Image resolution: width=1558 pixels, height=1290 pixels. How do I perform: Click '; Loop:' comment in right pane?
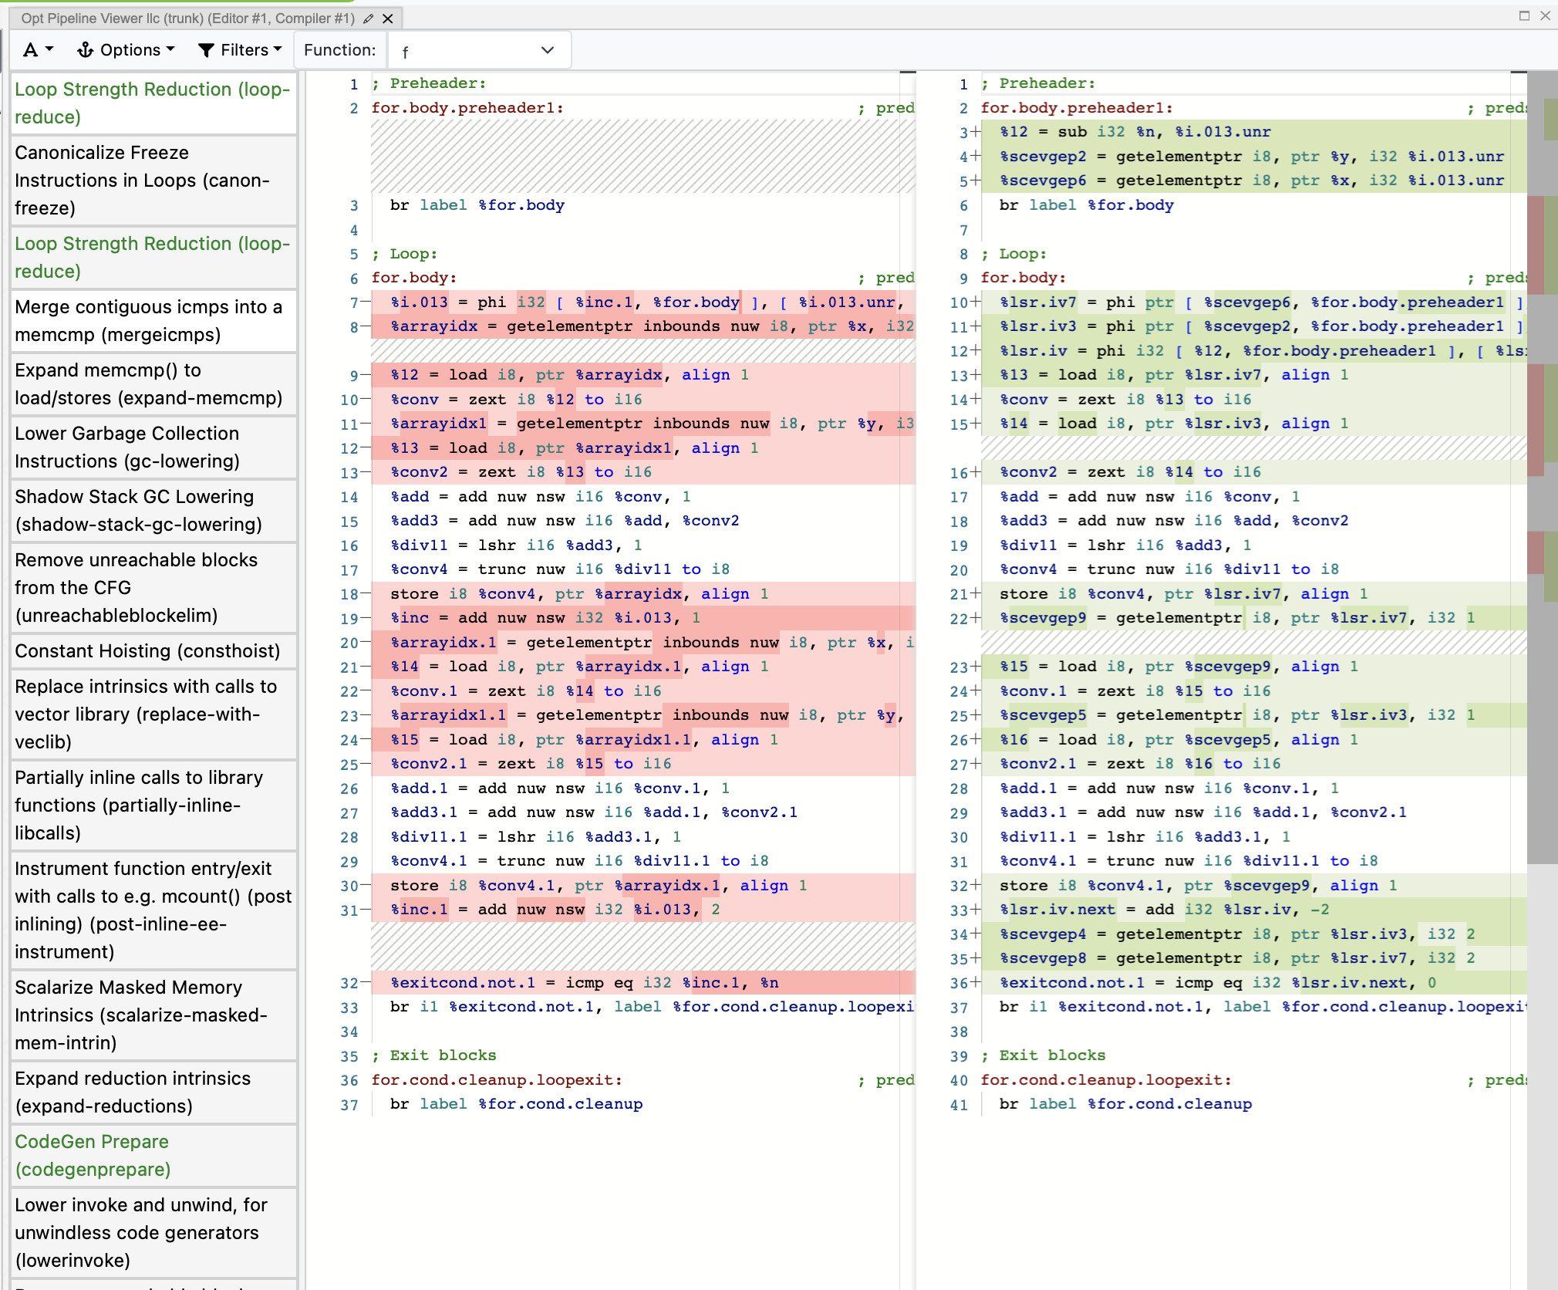tap(1013, 254)
